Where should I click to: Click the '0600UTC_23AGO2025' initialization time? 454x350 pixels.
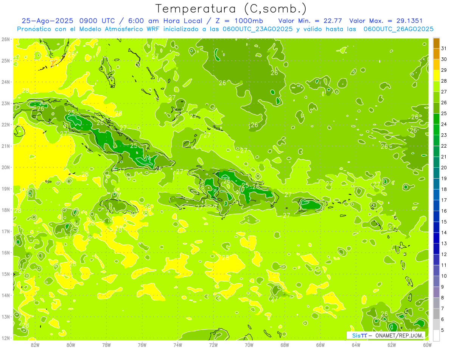pyautogui.click(x=258, y=29)
